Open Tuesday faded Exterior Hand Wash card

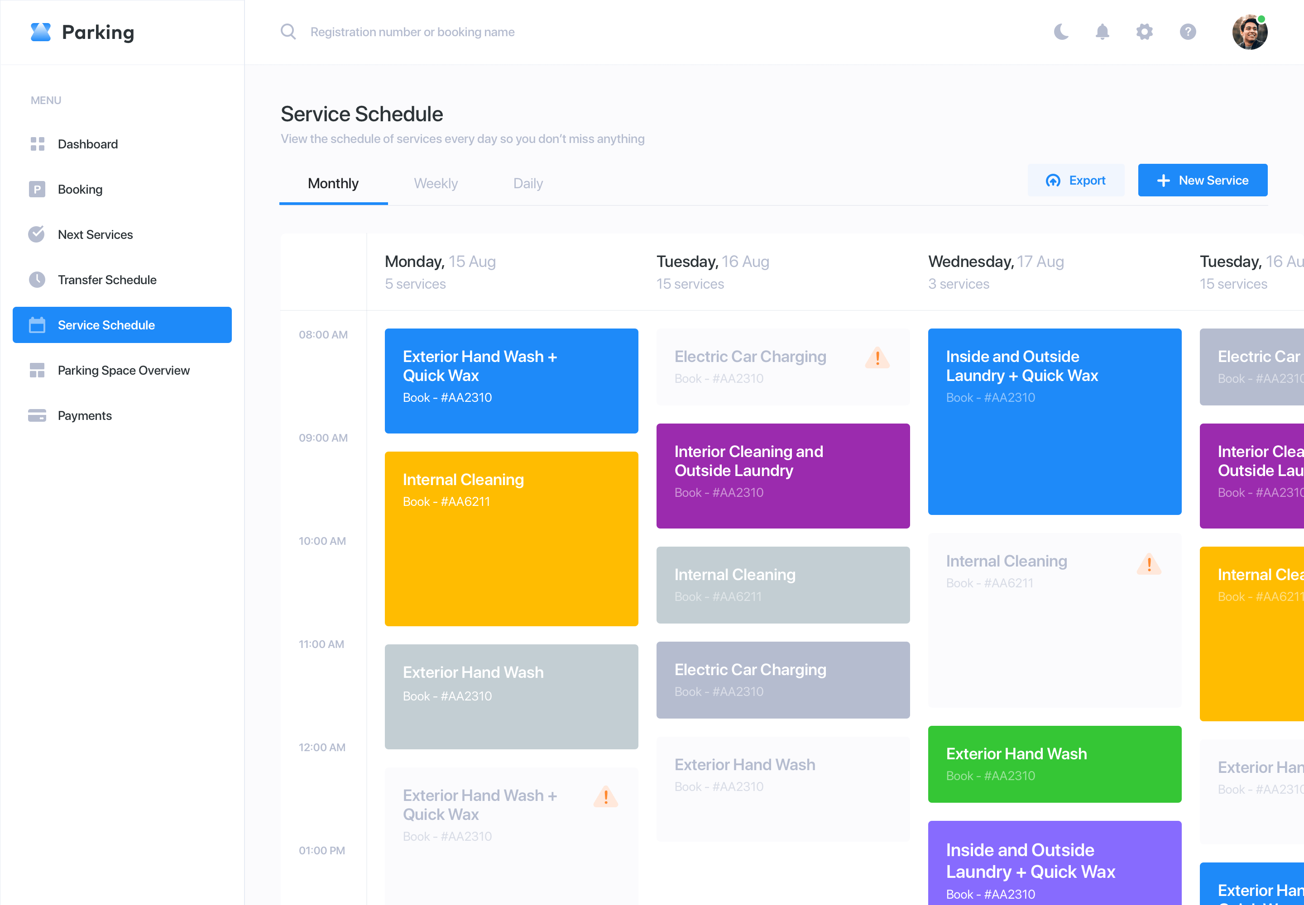(x=783, y=789)
